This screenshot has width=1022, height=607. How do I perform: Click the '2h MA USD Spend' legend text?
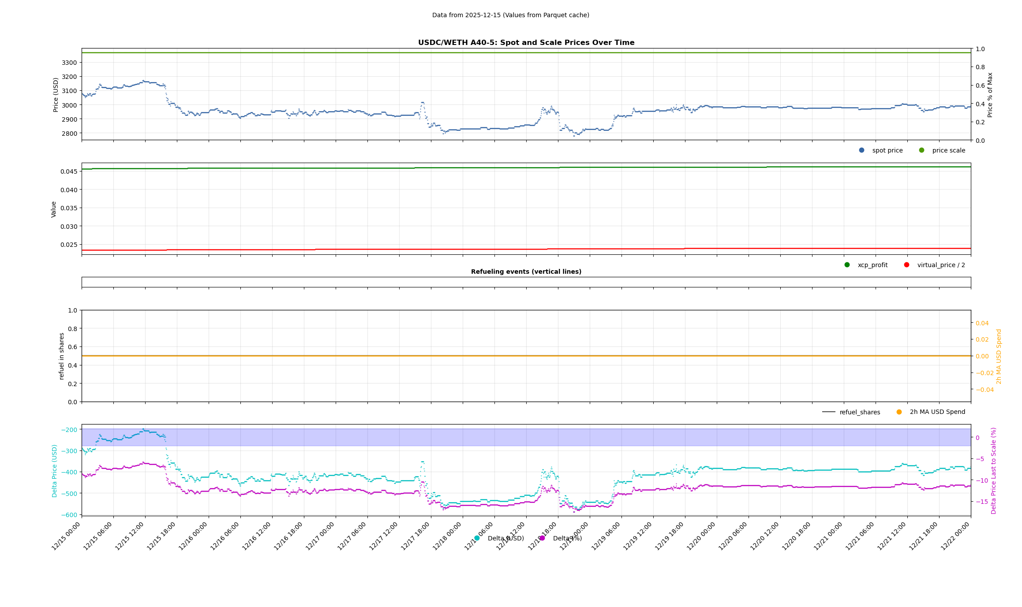937,412
